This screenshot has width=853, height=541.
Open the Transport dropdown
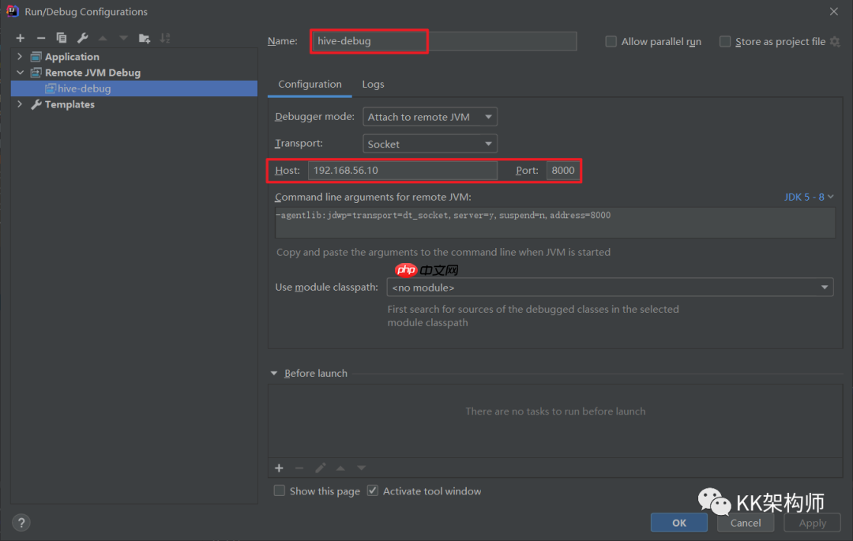[430, 144]
